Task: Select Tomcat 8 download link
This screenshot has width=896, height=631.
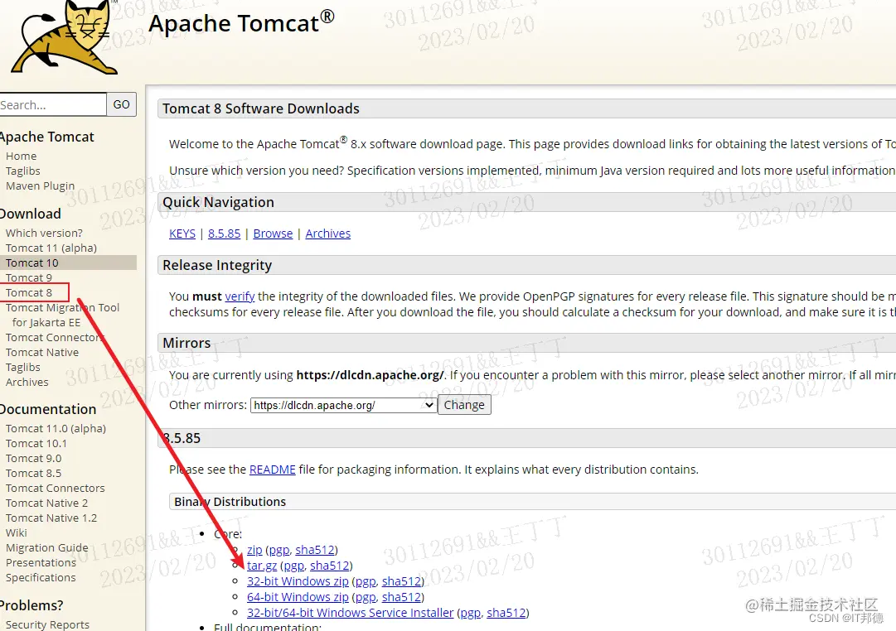Action: pos(28,292)
